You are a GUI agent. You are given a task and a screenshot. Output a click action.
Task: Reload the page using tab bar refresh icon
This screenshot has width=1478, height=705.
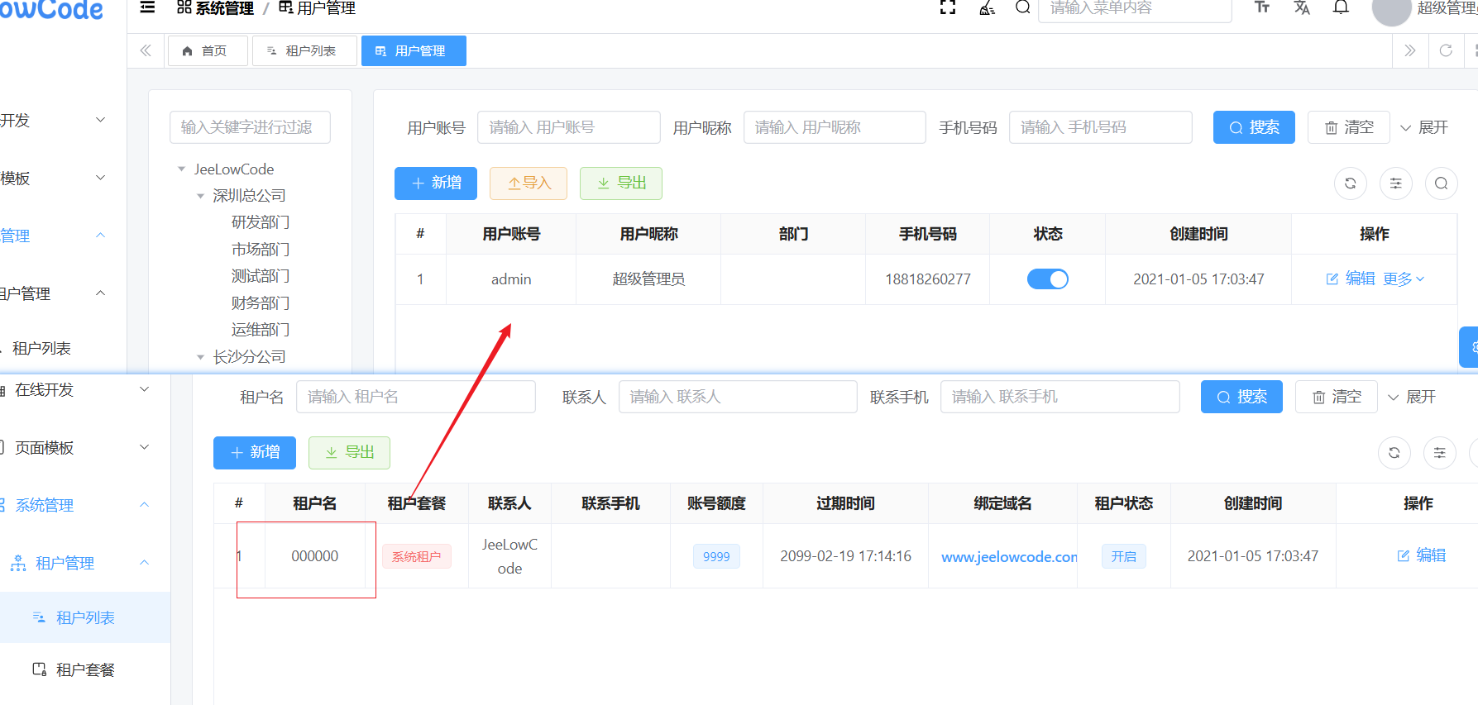point(1446,50)
